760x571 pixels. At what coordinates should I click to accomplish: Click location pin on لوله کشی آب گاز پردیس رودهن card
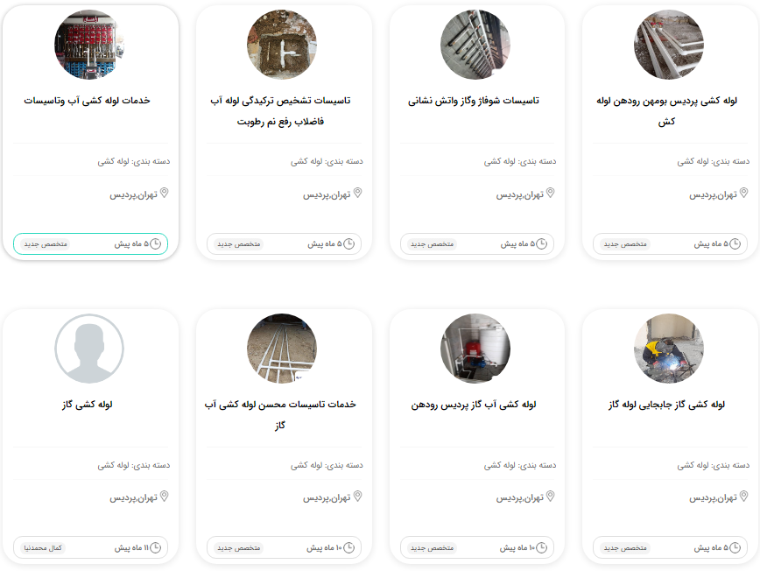551,497
